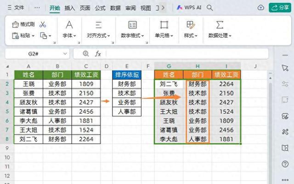Select column E header
Viewport: 294px width, 184px height.
127,66
